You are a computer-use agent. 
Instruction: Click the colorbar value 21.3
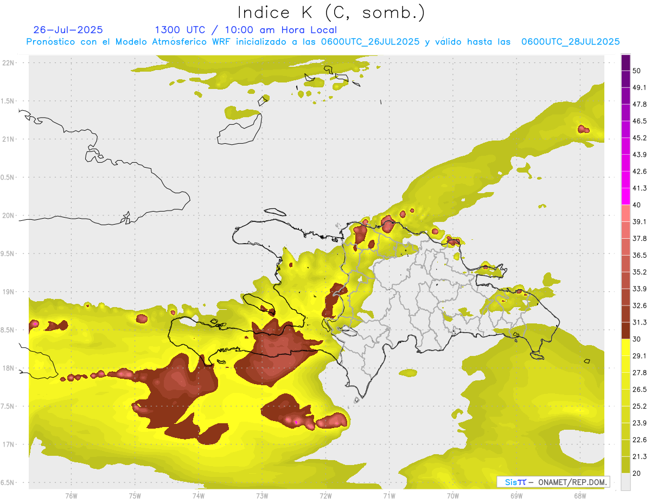tap(640, 457)
